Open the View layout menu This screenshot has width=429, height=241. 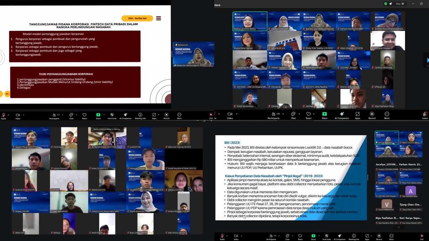pyautogui.click(x=400, y=4)
